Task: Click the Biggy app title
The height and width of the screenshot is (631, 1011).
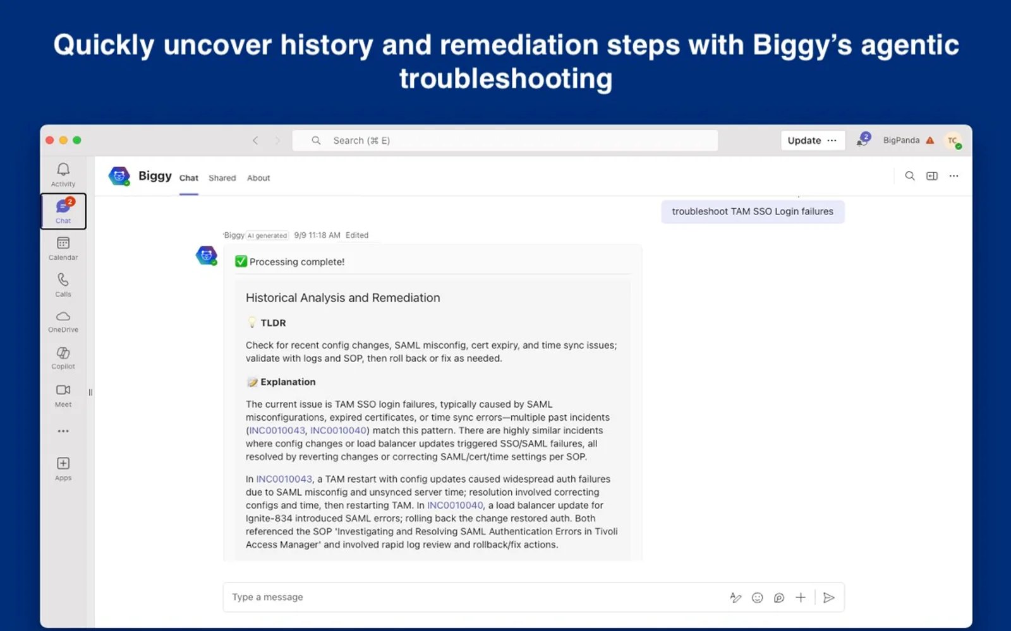Action: tap(155, 176)
